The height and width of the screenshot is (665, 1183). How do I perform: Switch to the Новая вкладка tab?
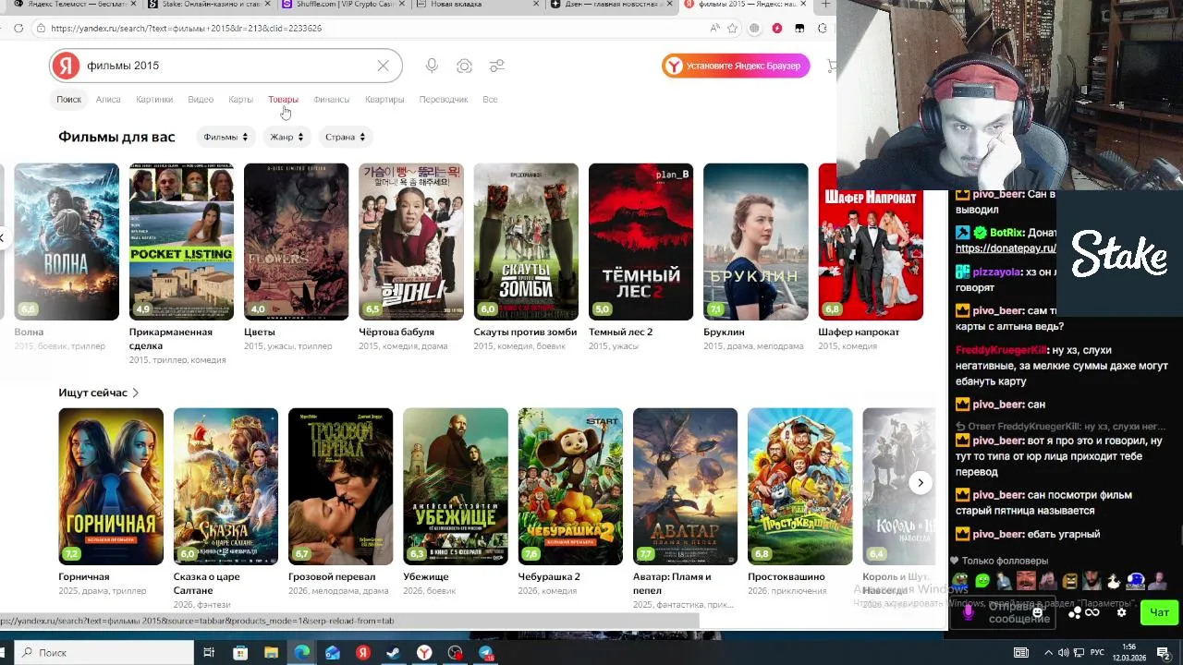click(478, 5)
